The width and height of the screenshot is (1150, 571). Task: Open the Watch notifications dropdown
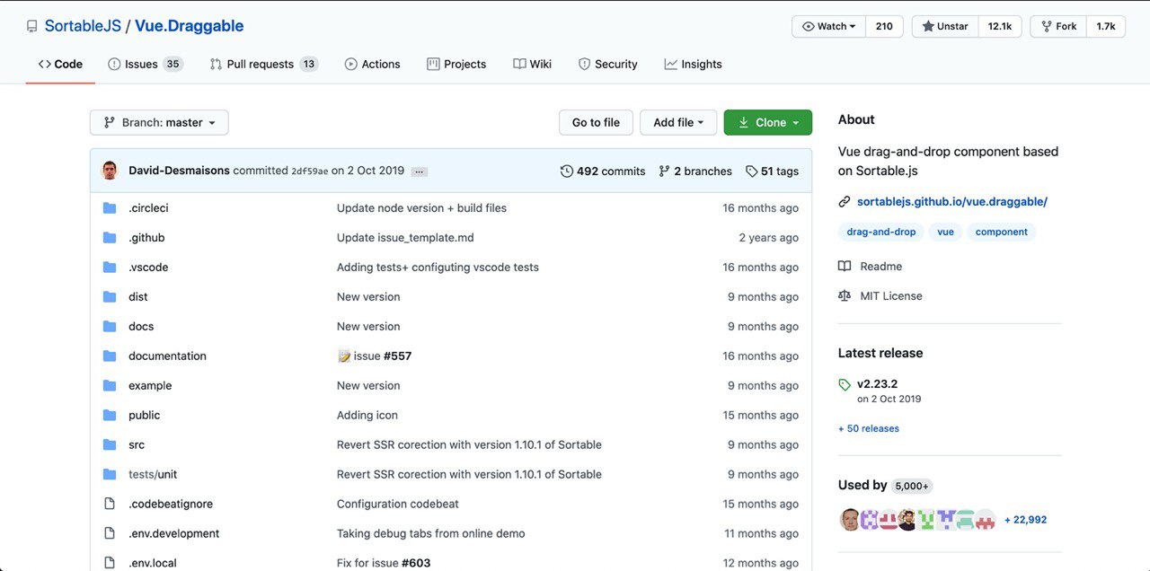827,26
